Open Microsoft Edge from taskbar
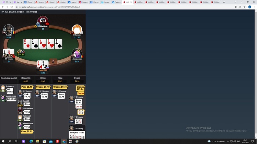Screen dimensions: 257x144 [31, 141]
